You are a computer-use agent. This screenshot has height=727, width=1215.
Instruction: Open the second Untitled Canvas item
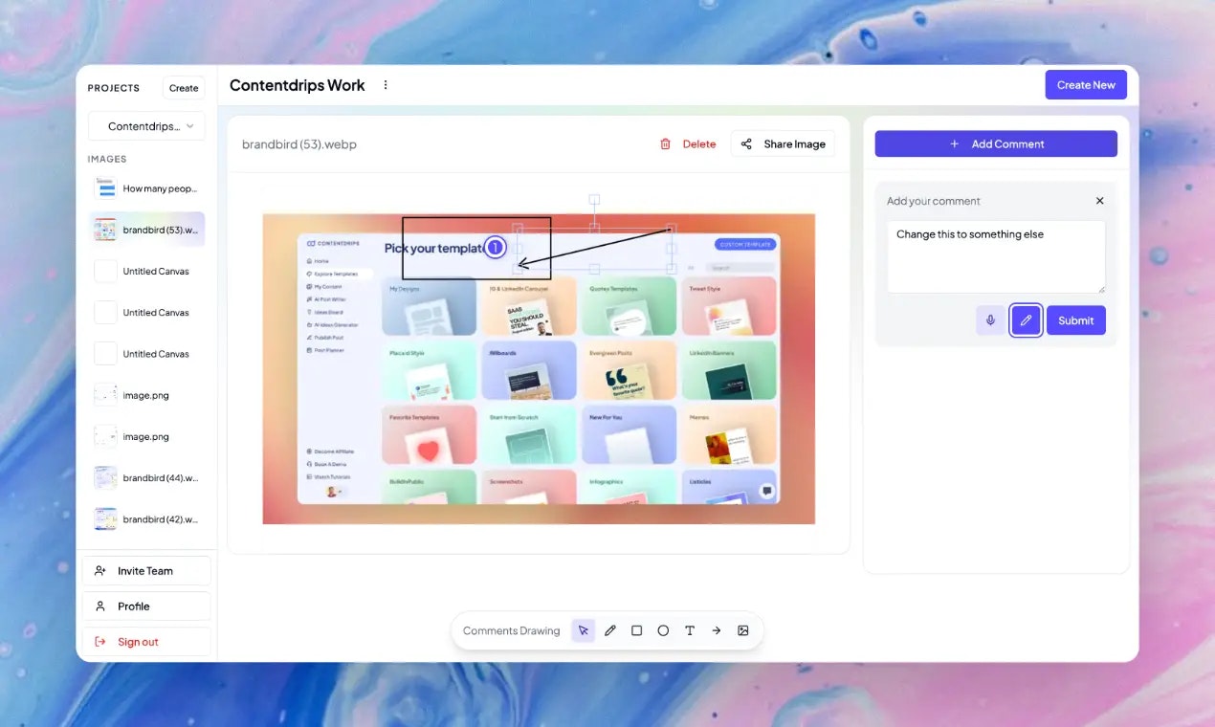[x=146, y=313]
